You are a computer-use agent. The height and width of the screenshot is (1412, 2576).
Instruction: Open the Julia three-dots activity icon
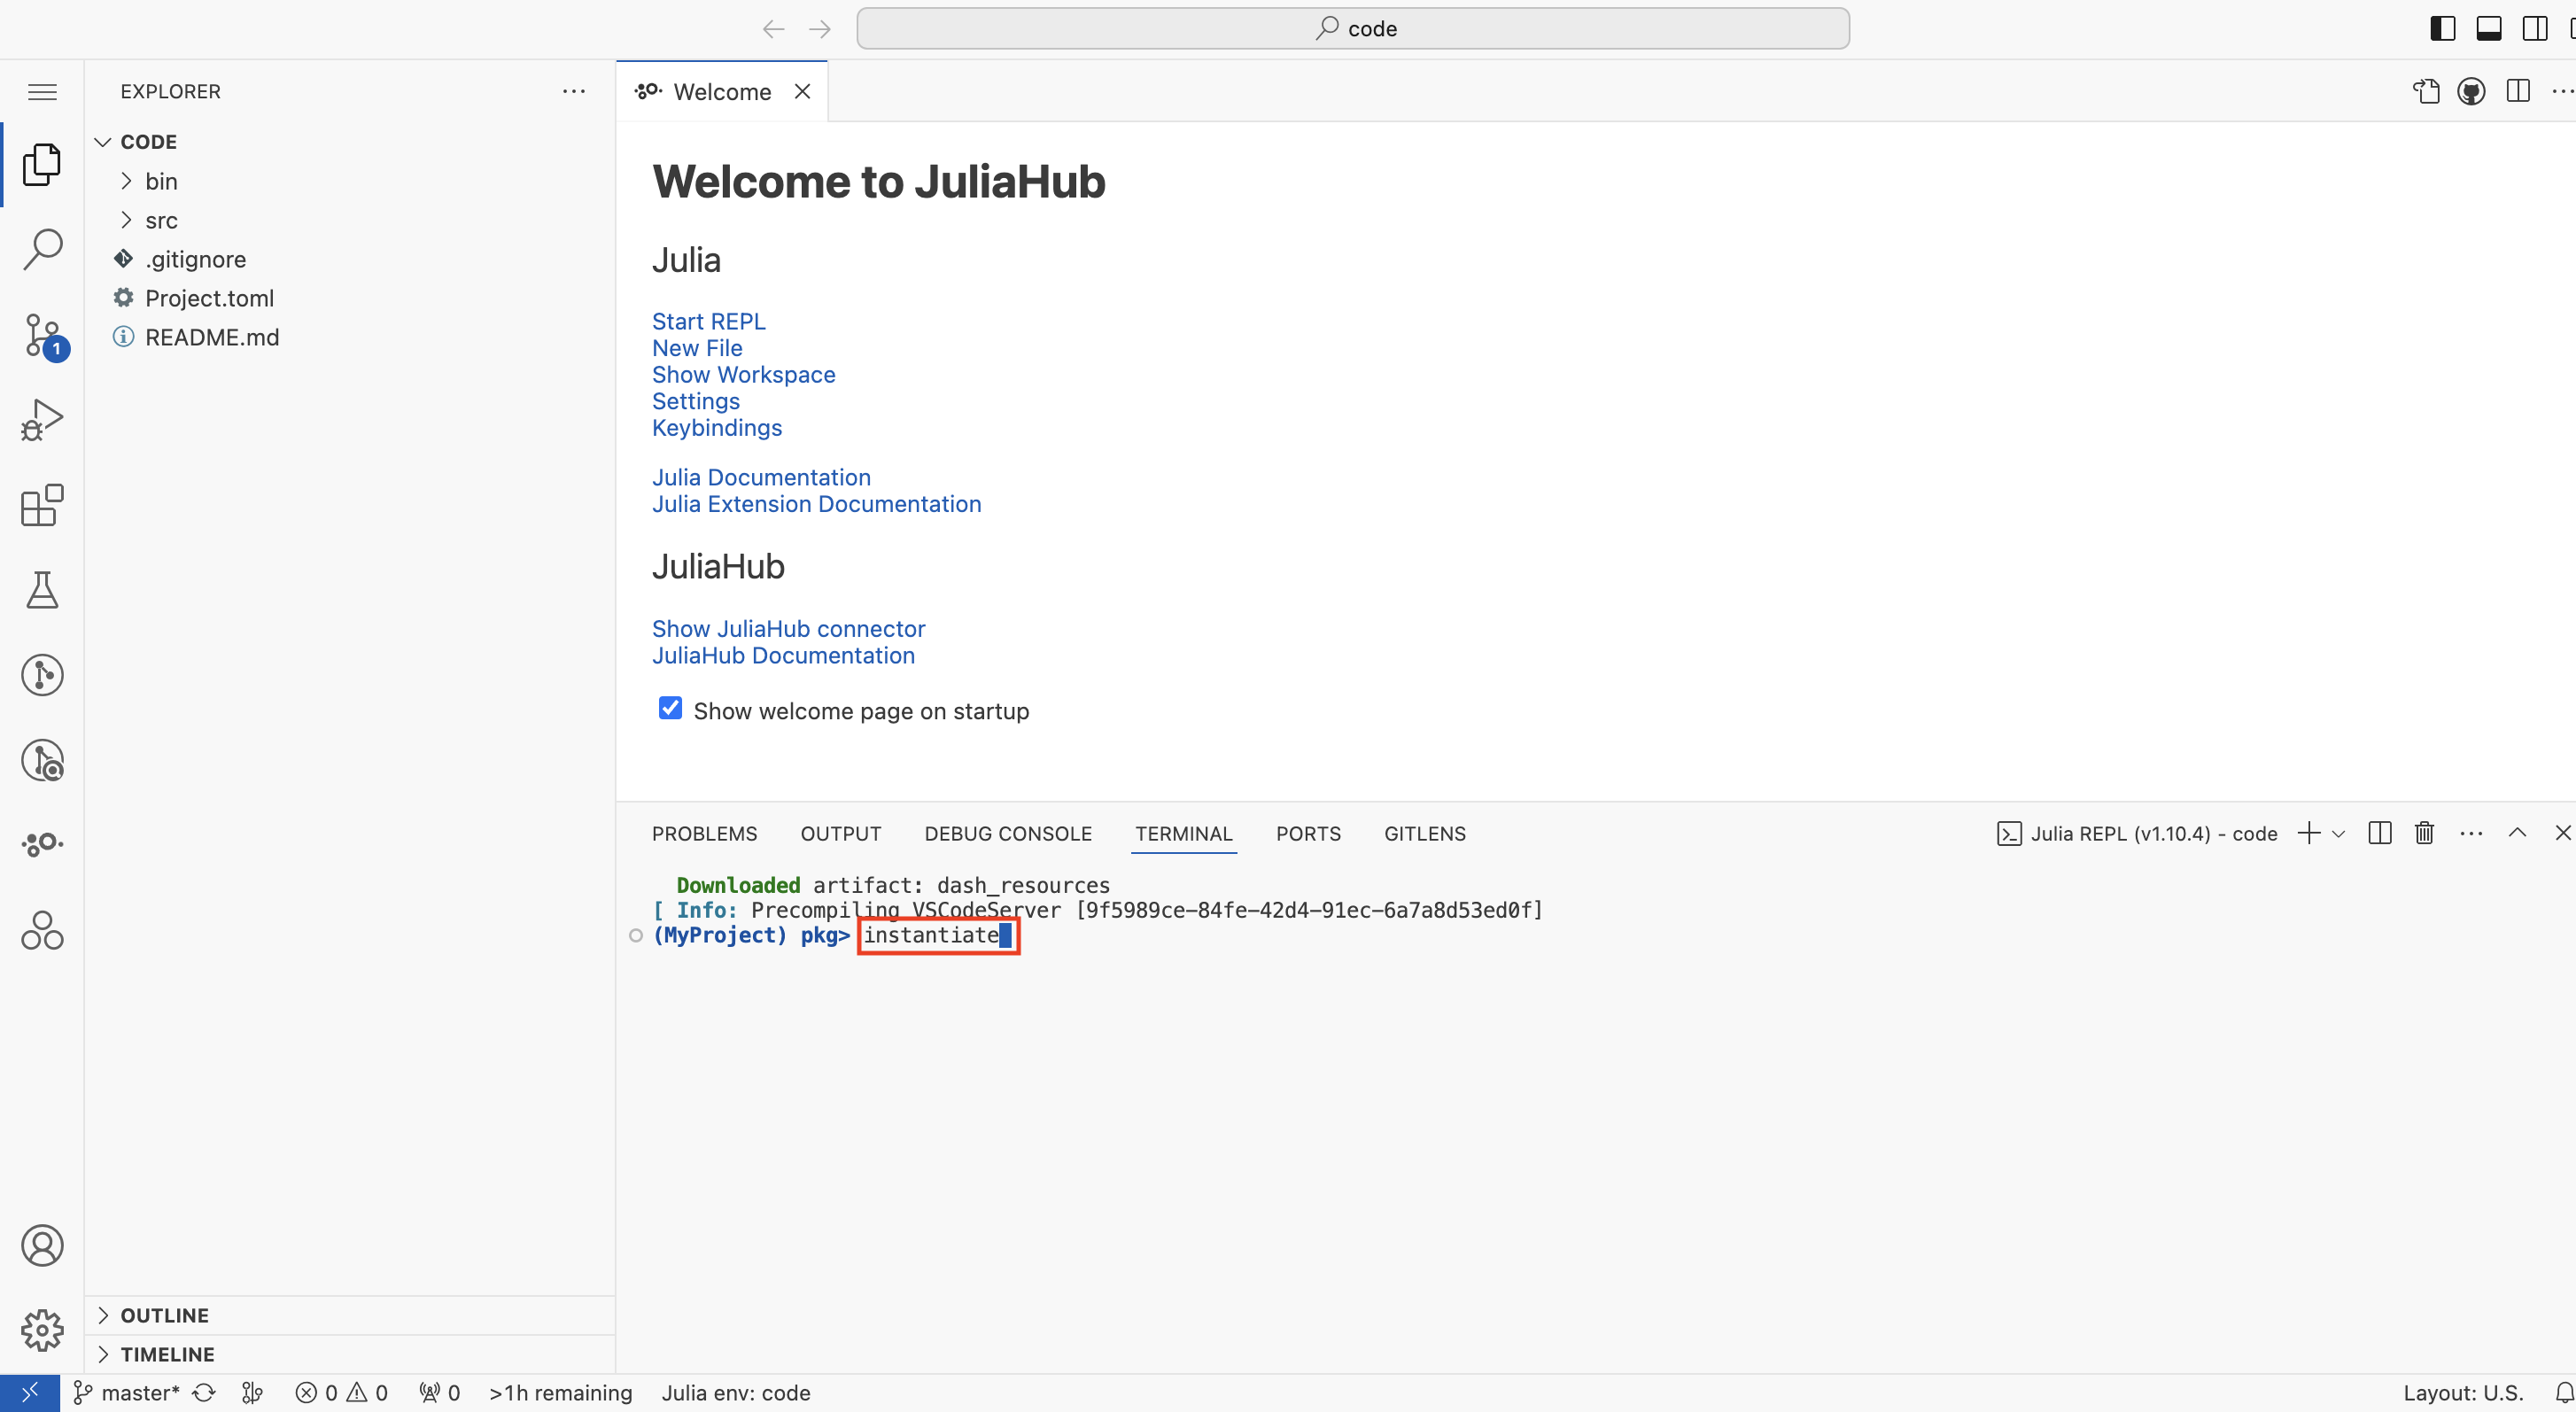(42, 844)
